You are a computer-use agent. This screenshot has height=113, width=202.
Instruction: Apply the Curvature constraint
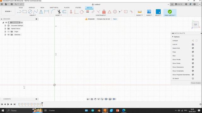click(x=131, y=12)
